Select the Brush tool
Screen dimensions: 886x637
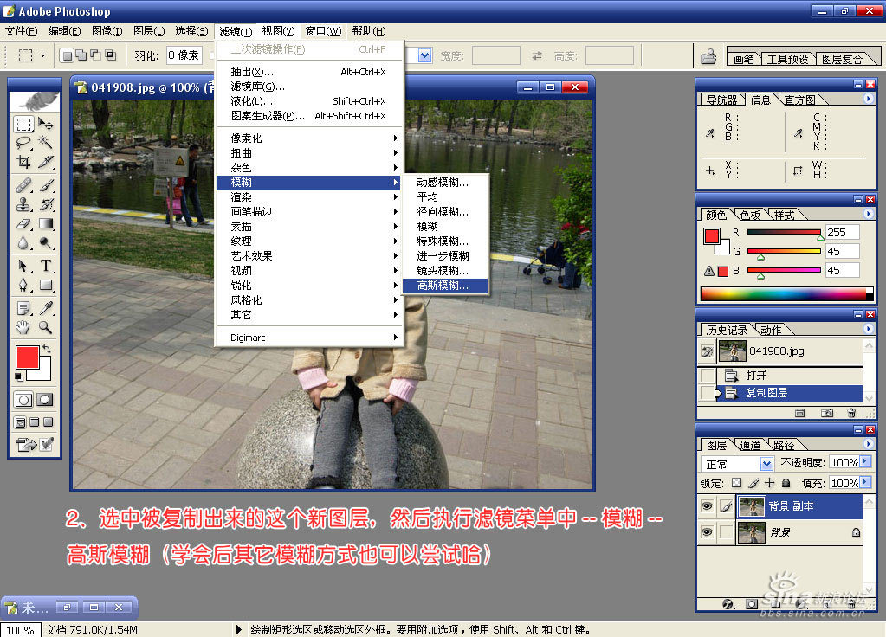(46, 185)
